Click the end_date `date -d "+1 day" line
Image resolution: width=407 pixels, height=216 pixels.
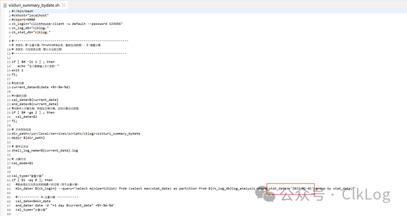(65, 205)
